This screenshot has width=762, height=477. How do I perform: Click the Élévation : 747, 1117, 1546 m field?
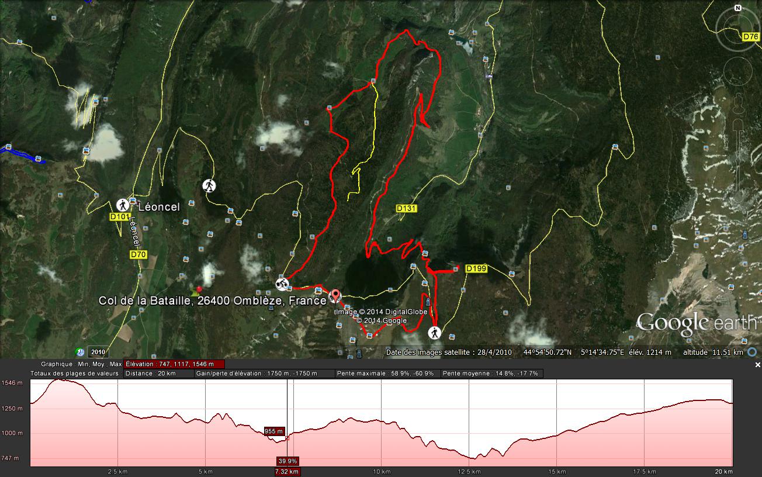pos(173,364)
